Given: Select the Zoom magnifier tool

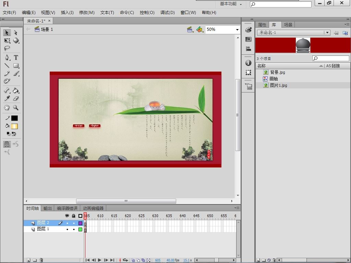Looking at the screenshot, I should click(x=16, y=108).
